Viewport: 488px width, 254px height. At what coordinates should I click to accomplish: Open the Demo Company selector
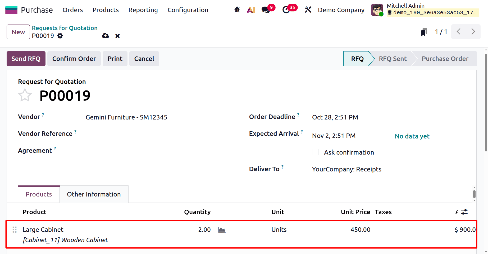click(x=341, y=10)
